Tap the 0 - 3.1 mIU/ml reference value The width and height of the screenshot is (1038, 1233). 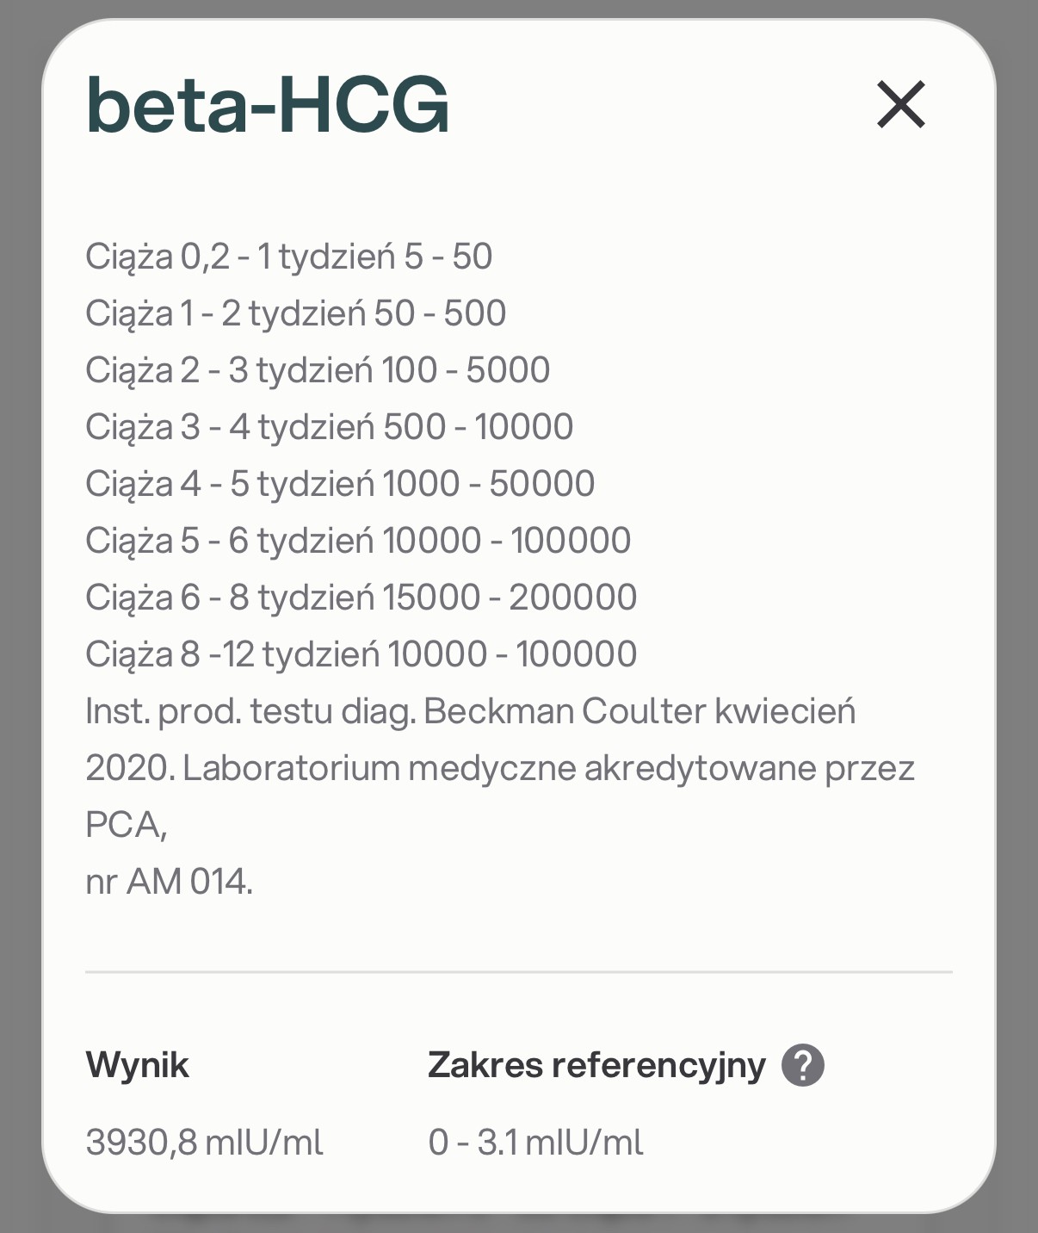click(x=535, y=1143)
